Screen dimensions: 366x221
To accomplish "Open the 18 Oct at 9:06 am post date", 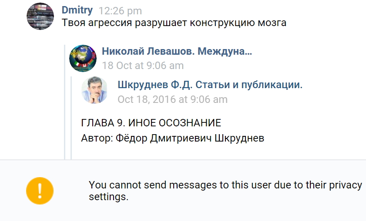I will point(143,66).
